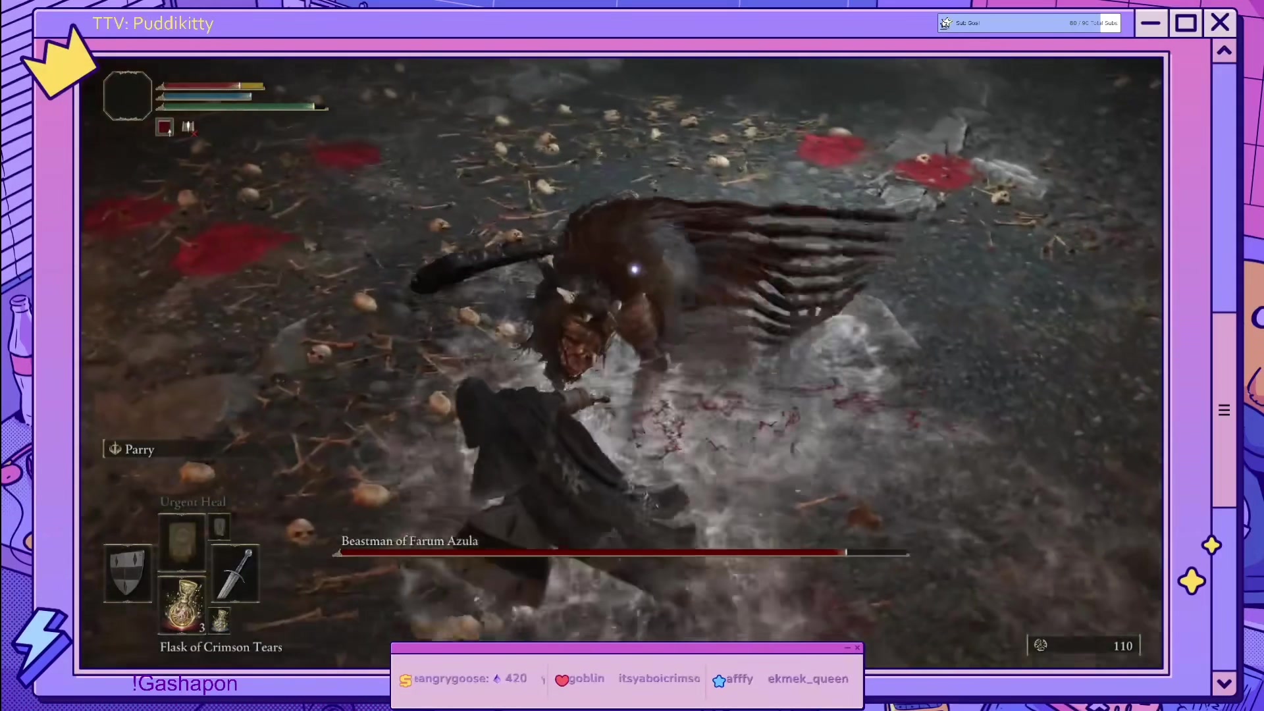Click the 'Urgent Heal' label

[192, 502]
